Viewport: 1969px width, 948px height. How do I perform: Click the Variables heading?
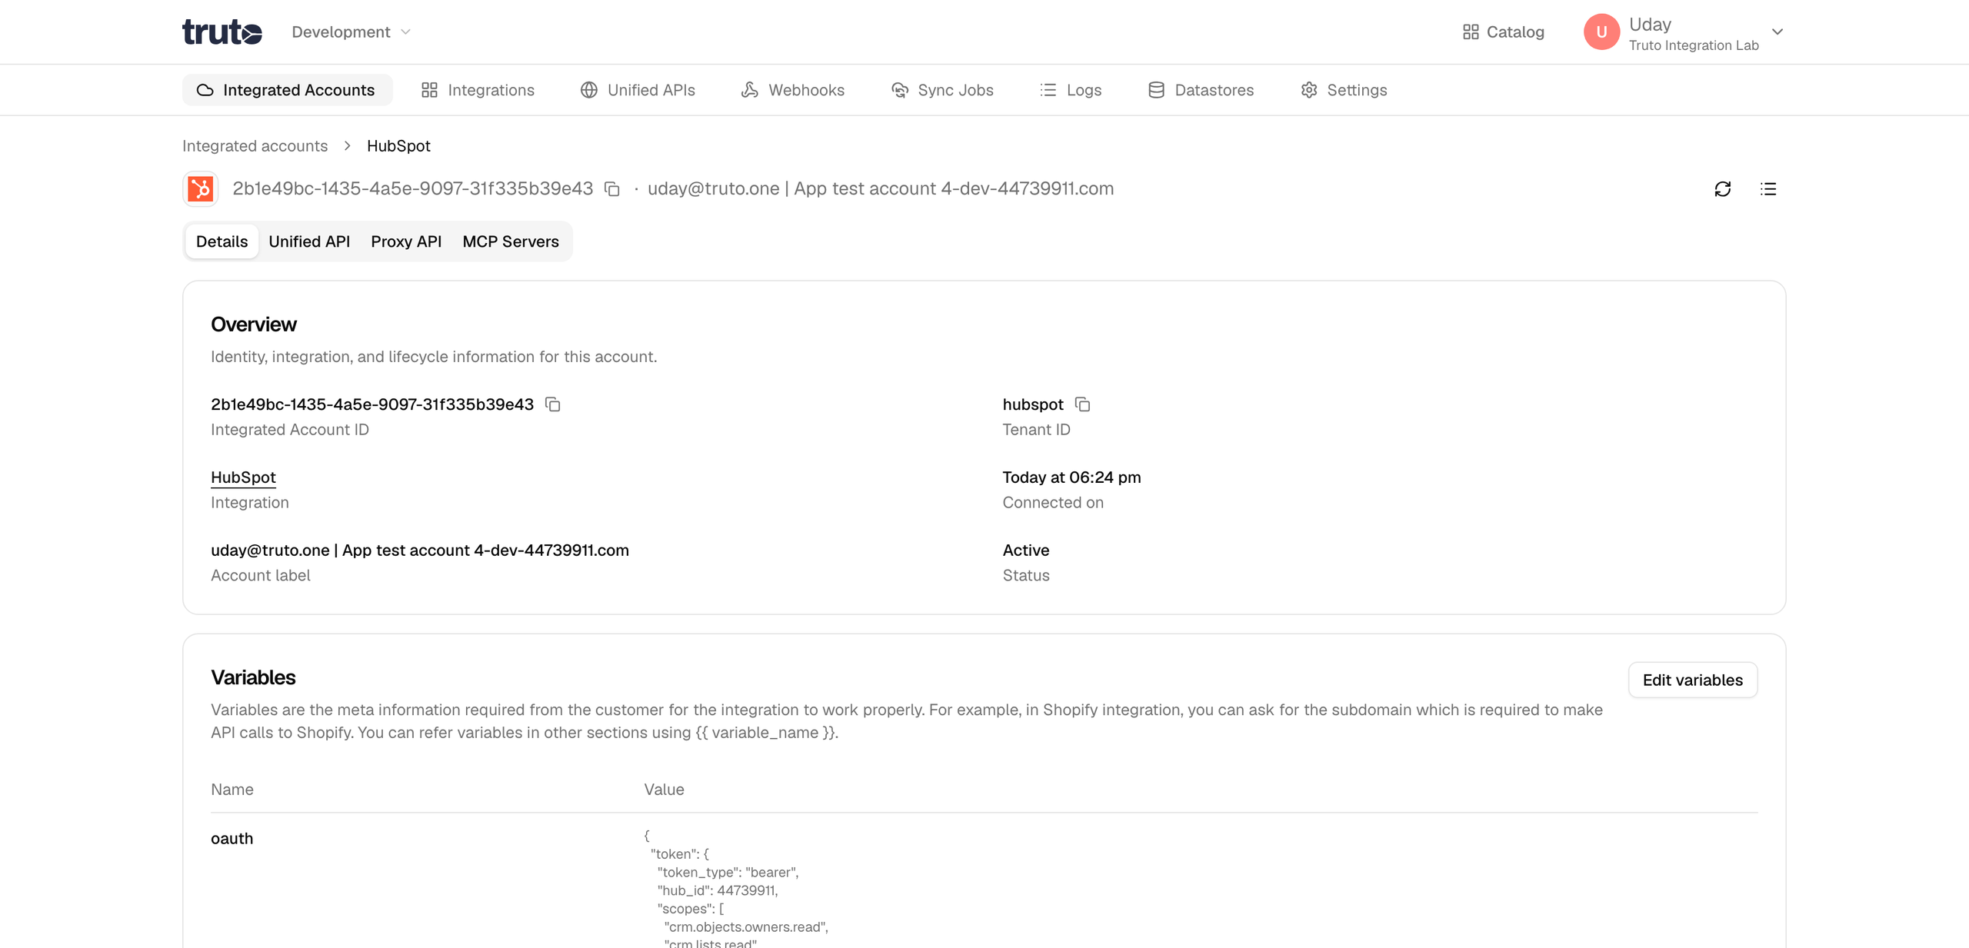(x=253, y=677)
